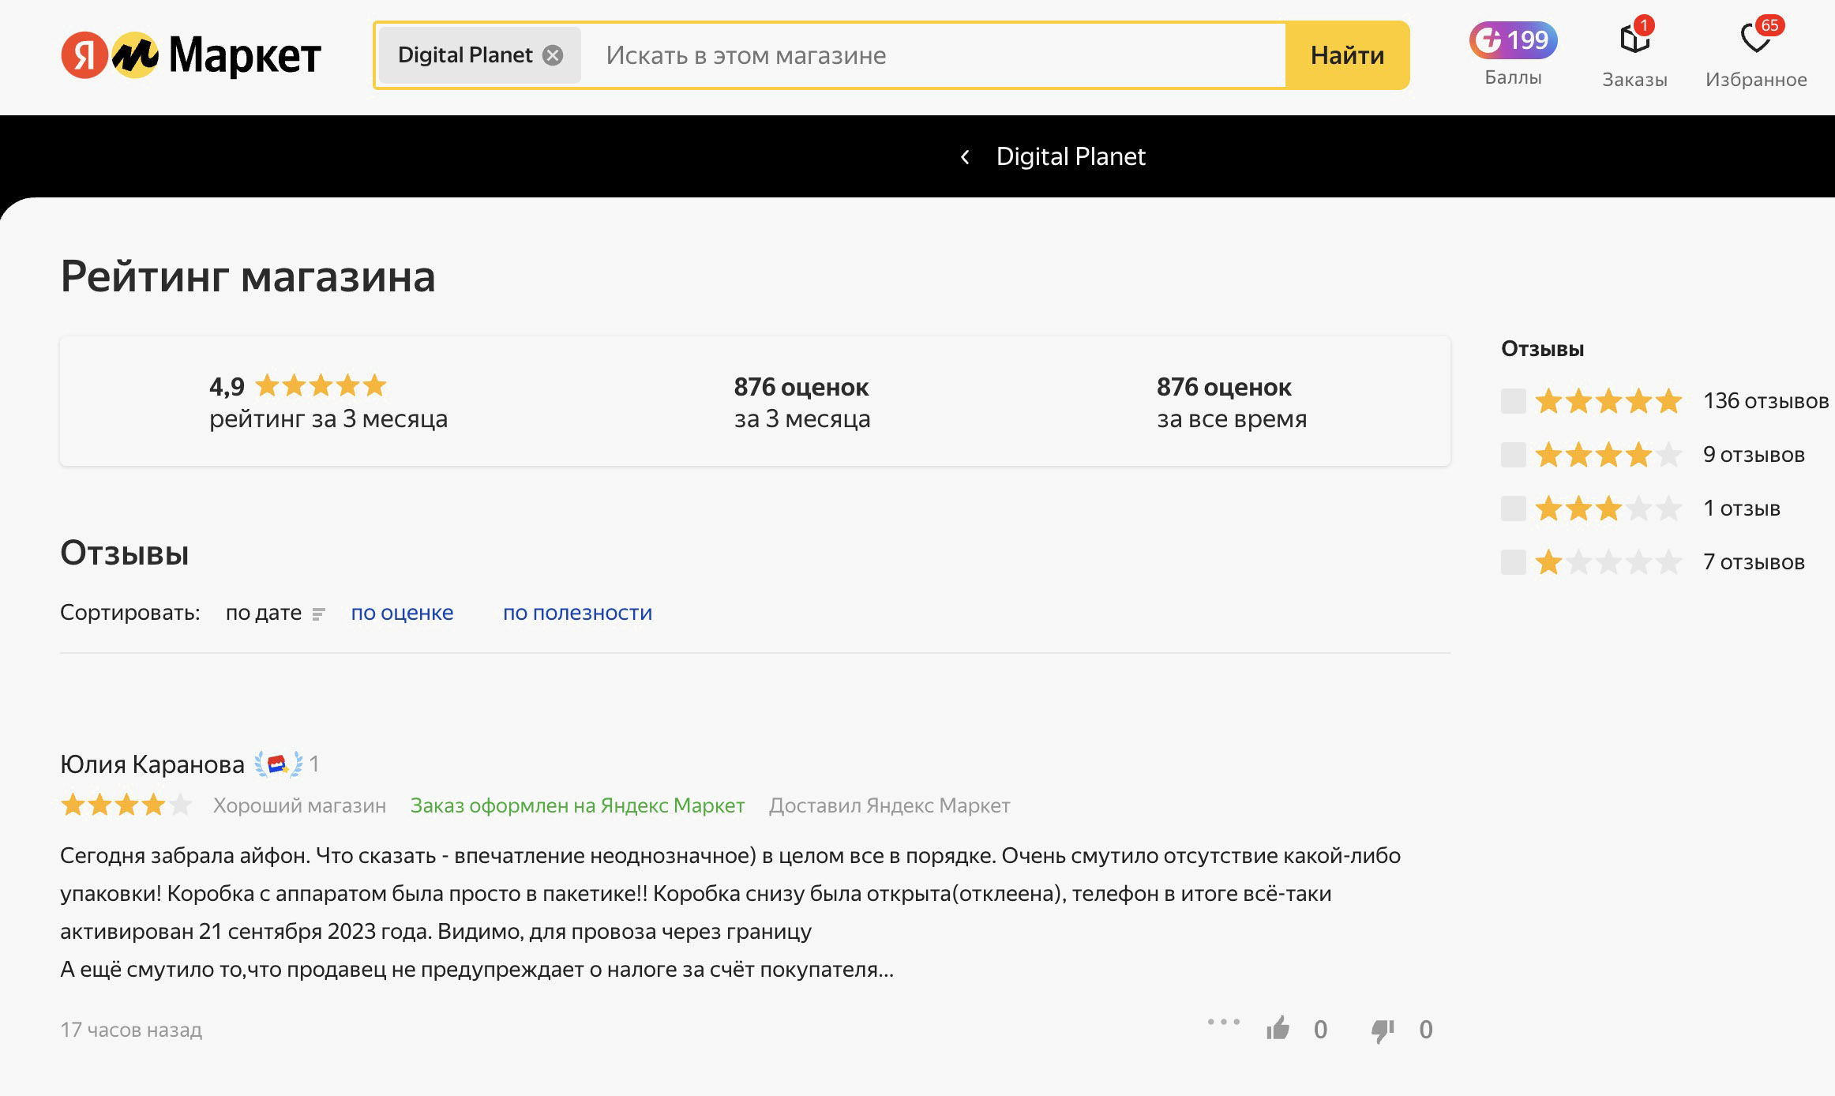Remove the Digital Planet search filter chip
The width and height of the screenshot is (1835, 1096).
[554, 55]
